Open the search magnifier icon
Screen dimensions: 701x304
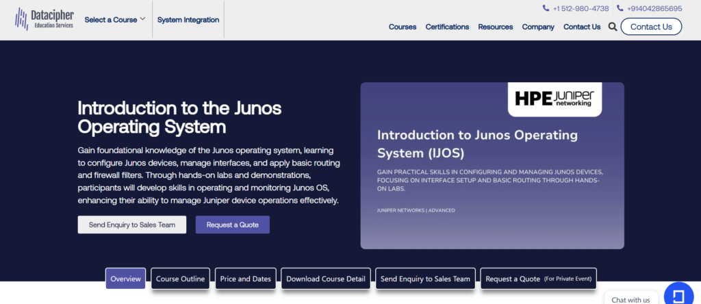pos(613,27)
